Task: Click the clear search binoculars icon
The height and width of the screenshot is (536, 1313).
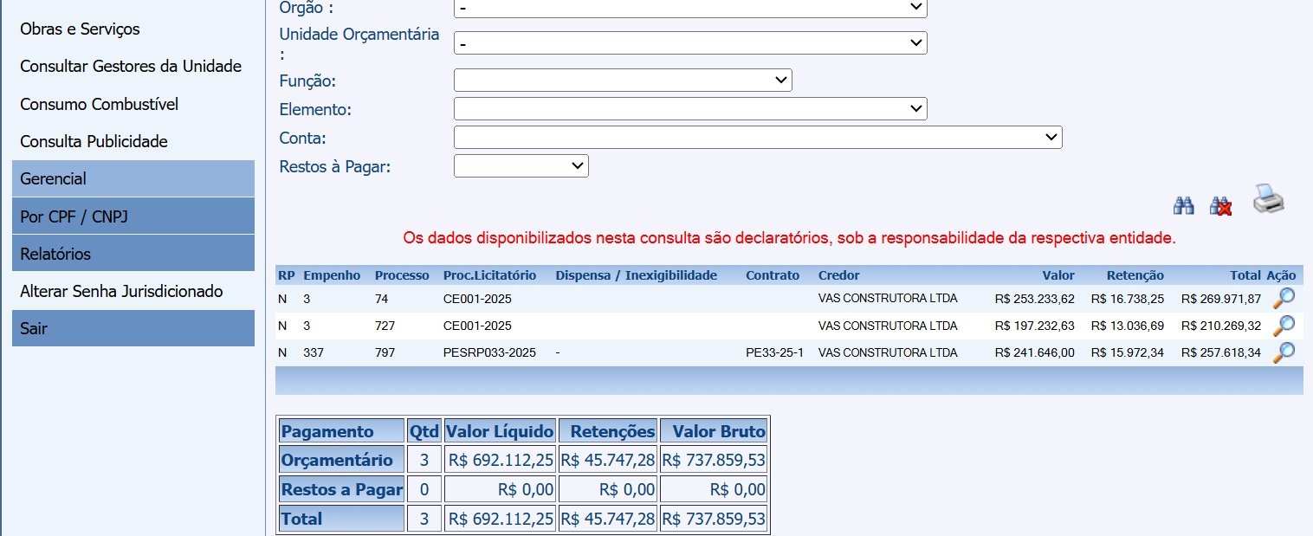Action: (x=1220, y=206)
